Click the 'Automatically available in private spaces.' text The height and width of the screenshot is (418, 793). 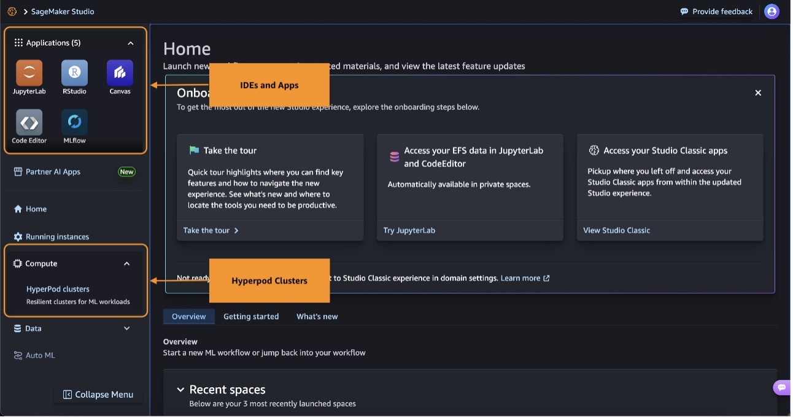459,184
